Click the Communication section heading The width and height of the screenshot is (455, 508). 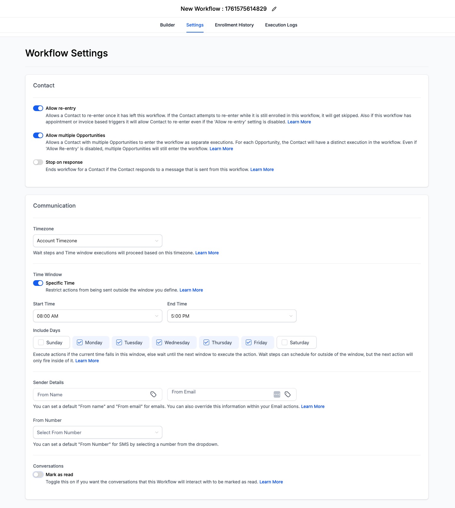[54, 206]
